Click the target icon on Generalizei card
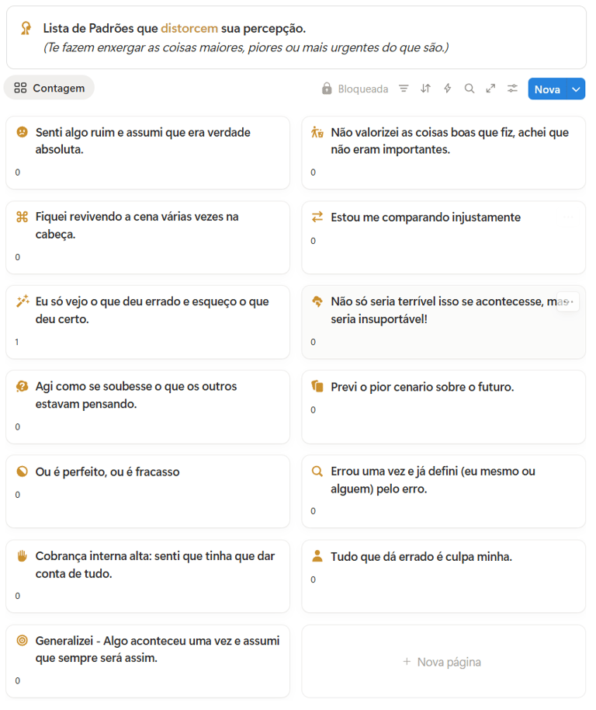The width and height of the screenshot is (596, 710). coord(22,641)
